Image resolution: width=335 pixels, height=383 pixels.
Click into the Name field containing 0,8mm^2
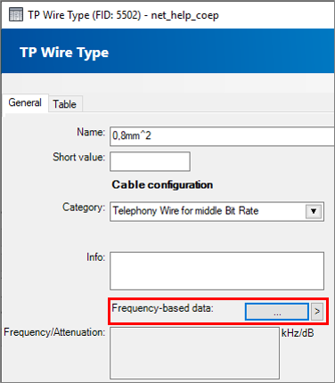point(222,136)
